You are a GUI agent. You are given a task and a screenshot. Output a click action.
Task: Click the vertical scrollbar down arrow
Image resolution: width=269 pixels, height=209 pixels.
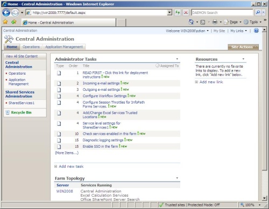click(x=264, y=198)
